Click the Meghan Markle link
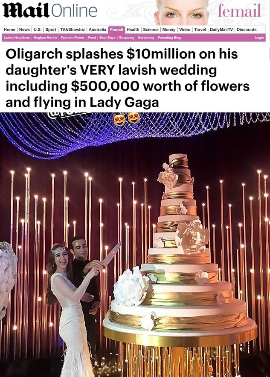 click(x=45, y=38)
